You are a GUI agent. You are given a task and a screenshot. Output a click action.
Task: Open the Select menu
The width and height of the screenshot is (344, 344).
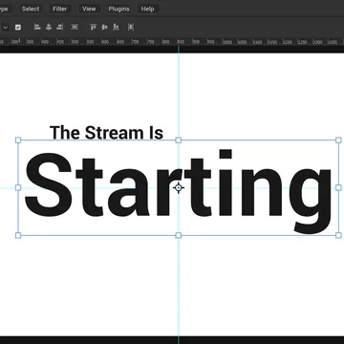(31, 9)
